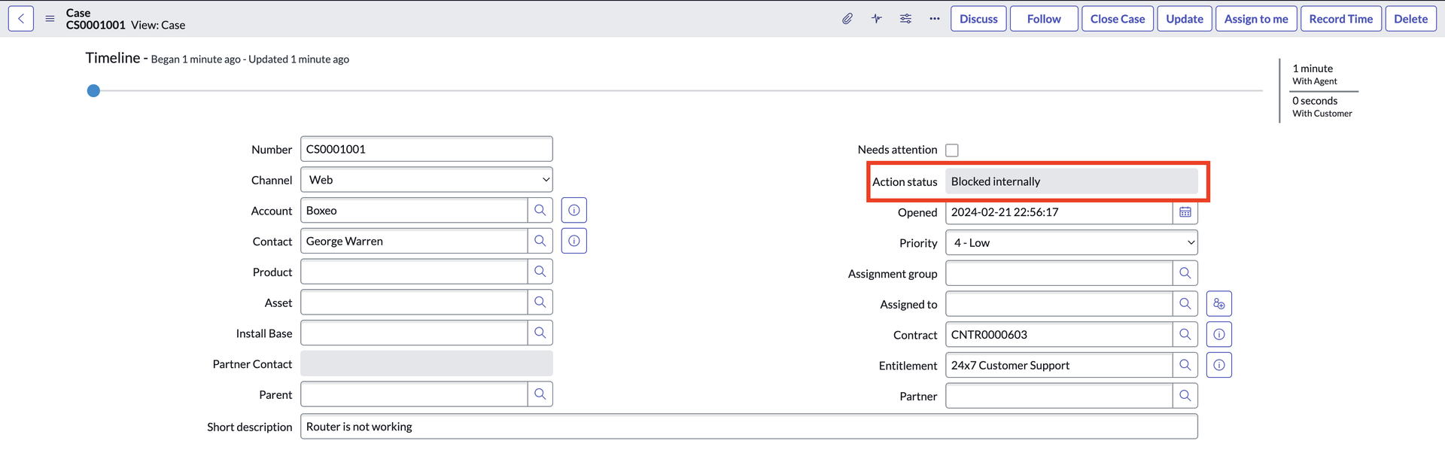
Task: Show info for Boxeo account
Action: 574,211
